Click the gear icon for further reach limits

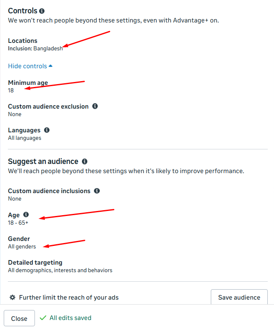(12, 297)
